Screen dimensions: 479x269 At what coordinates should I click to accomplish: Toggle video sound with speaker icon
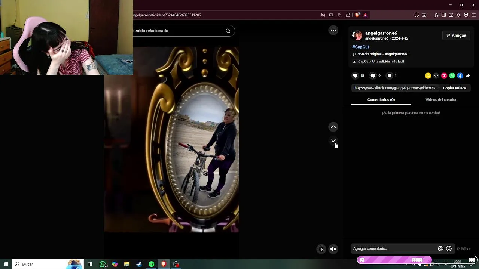[333, 249]
